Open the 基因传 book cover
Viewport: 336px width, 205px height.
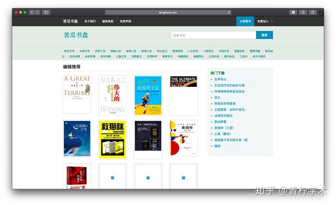(x=184, y=139)
